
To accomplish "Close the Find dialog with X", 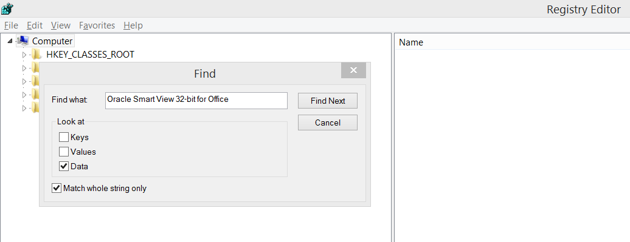I will pyautogui.click(x=353, y=70).
